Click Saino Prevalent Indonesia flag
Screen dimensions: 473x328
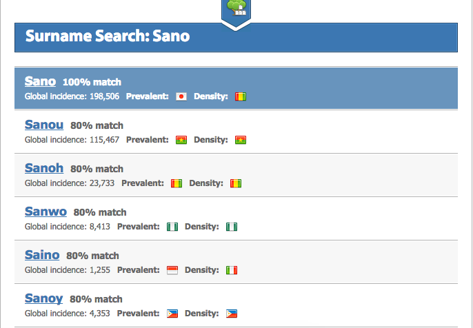click(172, 270)
